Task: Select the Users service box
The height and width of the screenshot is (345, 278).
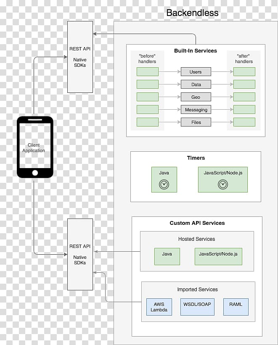Action: (196, 72)
